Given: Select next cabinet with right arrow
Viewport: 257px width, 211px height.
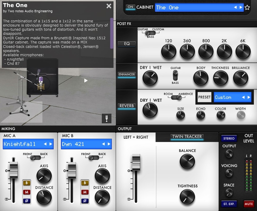Looking at the screenshot, I should [241, 7].
